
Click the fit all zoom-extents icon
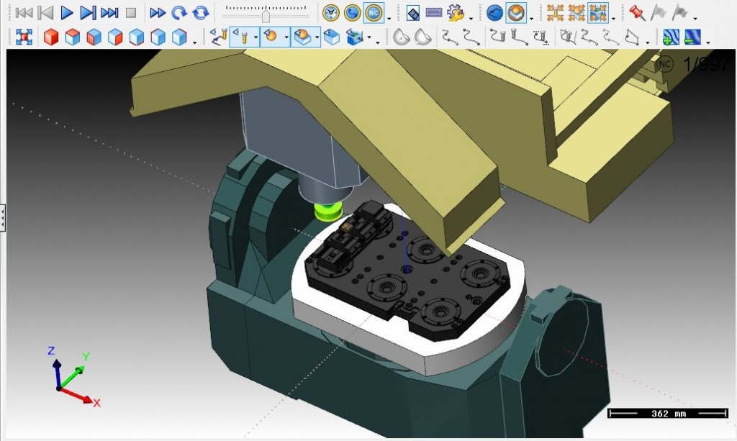click(24, 37)
